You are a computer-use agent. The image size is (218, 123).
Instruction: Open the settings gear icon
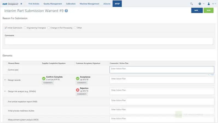click(200, 4)
